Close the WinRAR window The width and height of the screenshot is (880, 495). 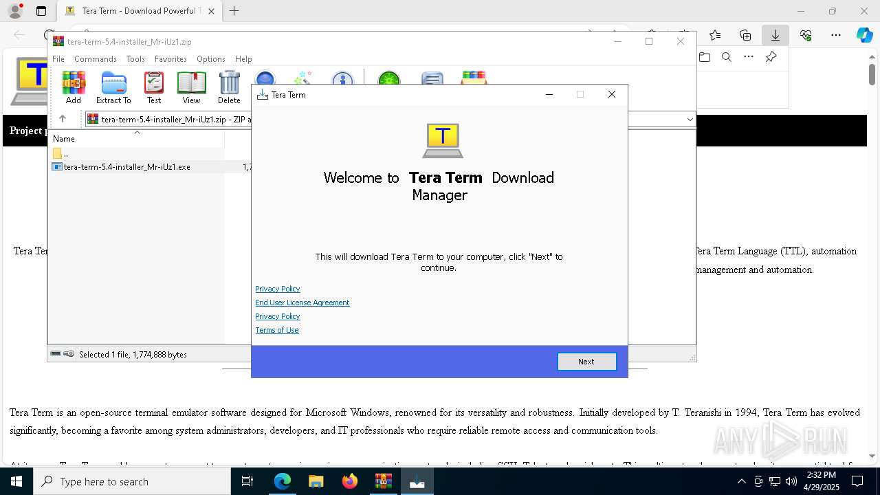pyautogui.click(x=681, y=41)
